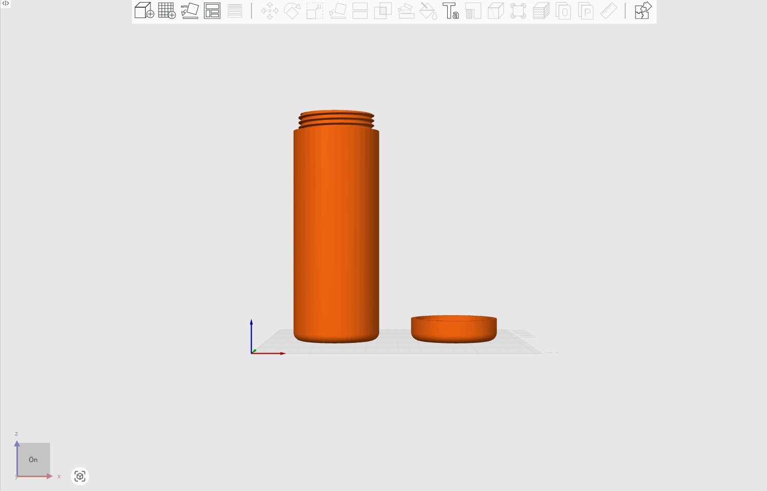
Task: Select the Scale tool
Action: coord(315,11)
